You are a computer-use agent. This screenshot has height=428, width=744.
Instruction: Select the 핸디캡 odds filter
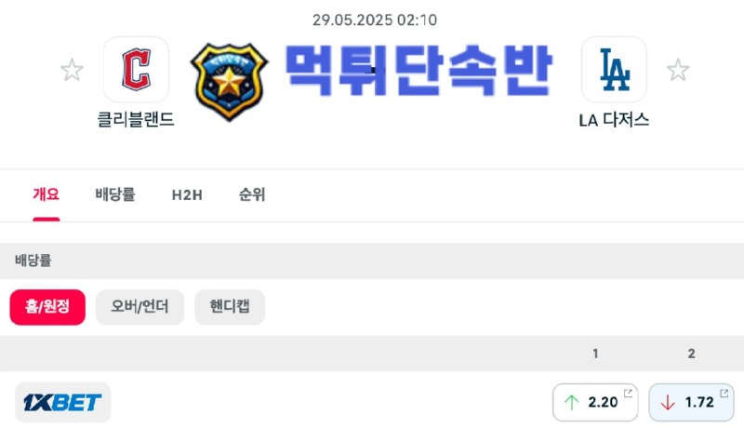(230, 307)
